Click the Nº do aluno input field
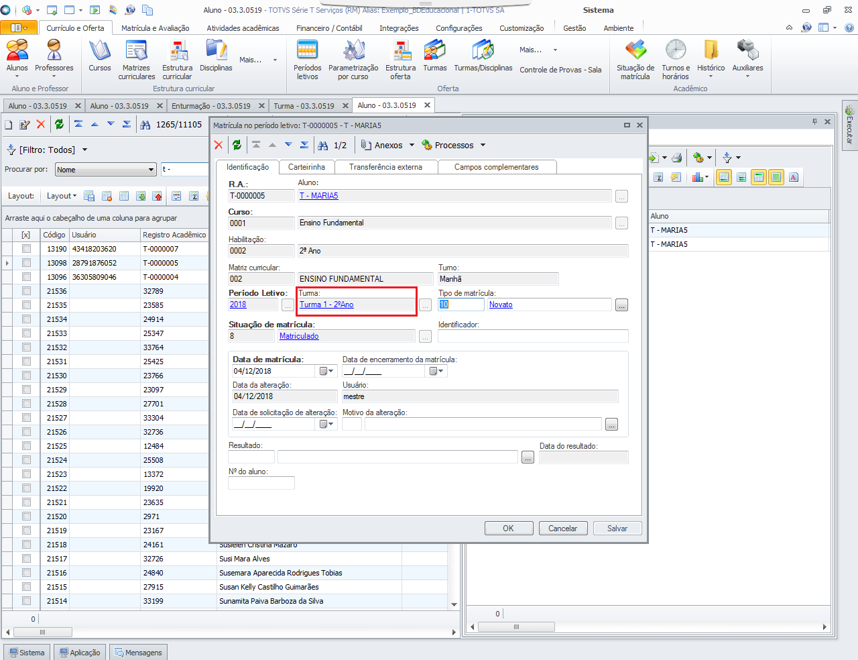The width and height of the screenshot is (858, 660). (x=261, y=483)
